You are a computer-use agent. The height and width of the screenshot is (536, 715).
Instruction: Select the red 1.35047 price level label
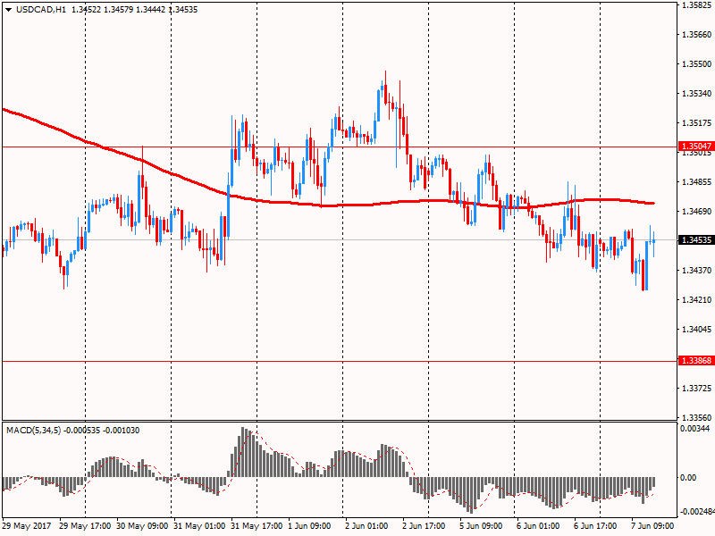point(696,147)
